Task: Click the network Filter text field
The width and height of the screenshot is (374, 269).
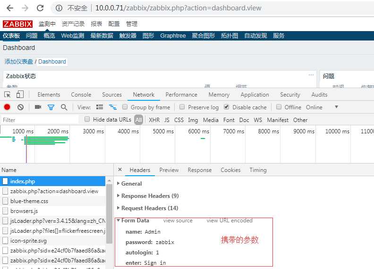Action: pyautogui.click(x=40, y=120)
